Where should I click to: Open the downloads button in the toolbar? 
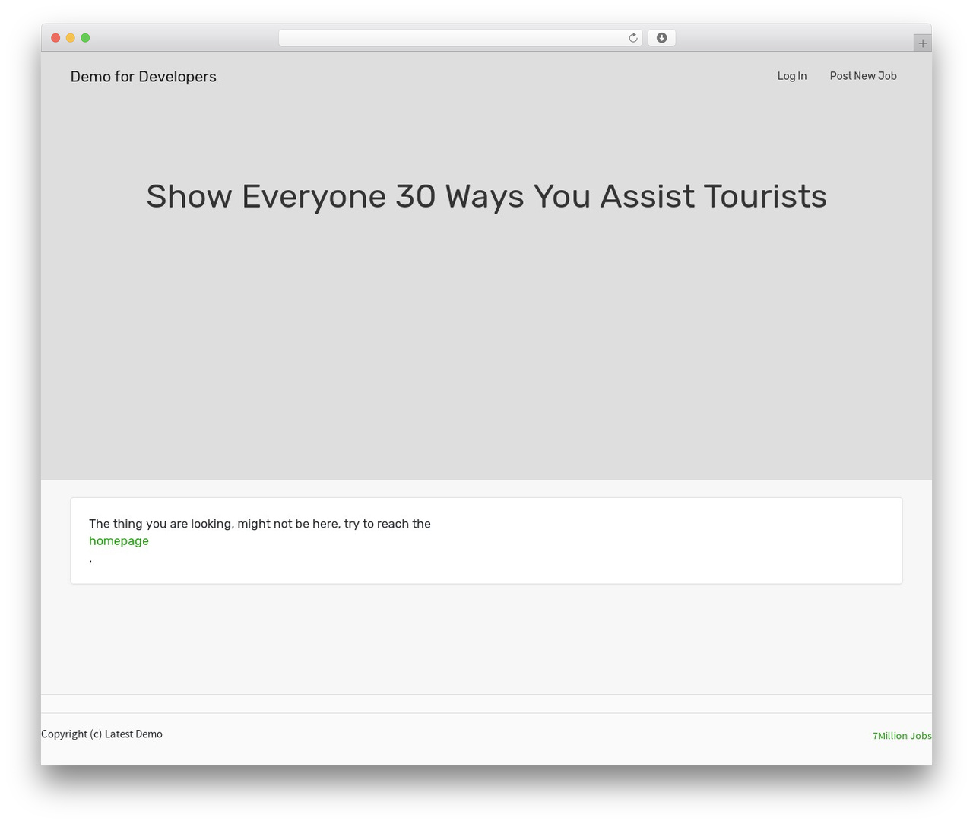[x=661, y=38]
